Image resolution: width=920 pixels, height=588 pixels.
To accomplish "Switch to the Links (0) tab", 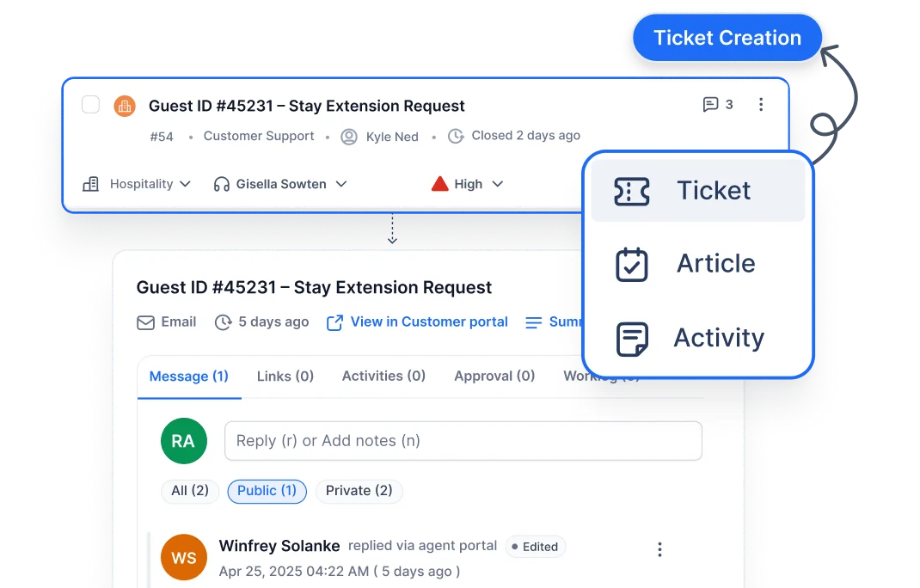I will (285, 376).
